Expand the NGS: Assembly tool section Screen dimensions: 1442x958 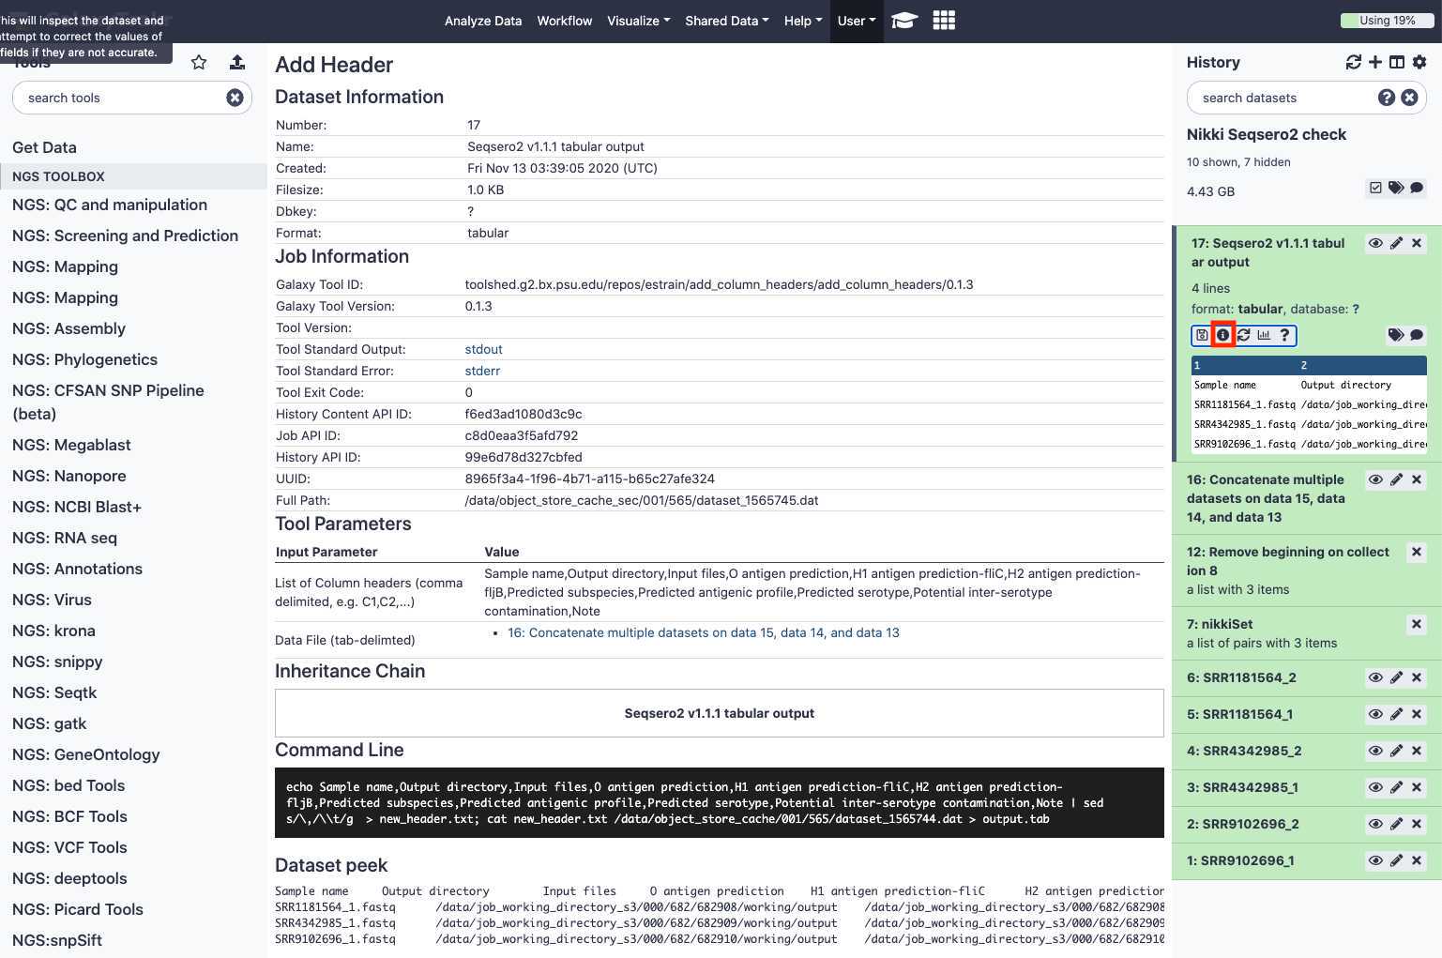click(x=68, y=328)
